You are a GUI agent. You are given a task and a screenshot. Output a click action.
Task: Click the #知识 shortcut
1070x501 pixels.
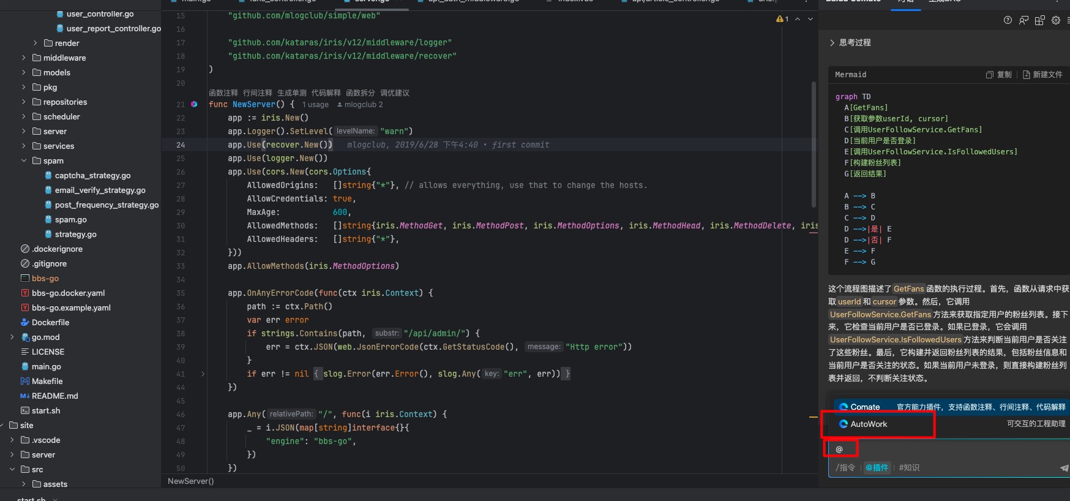[909, 467]
